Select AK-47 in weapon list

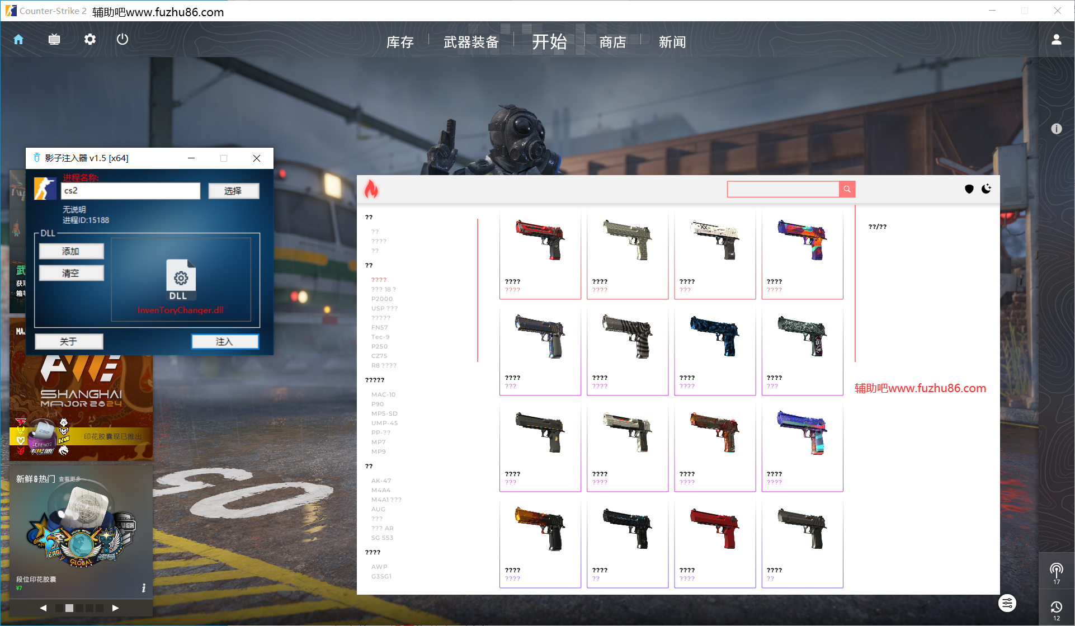point(381,481)
